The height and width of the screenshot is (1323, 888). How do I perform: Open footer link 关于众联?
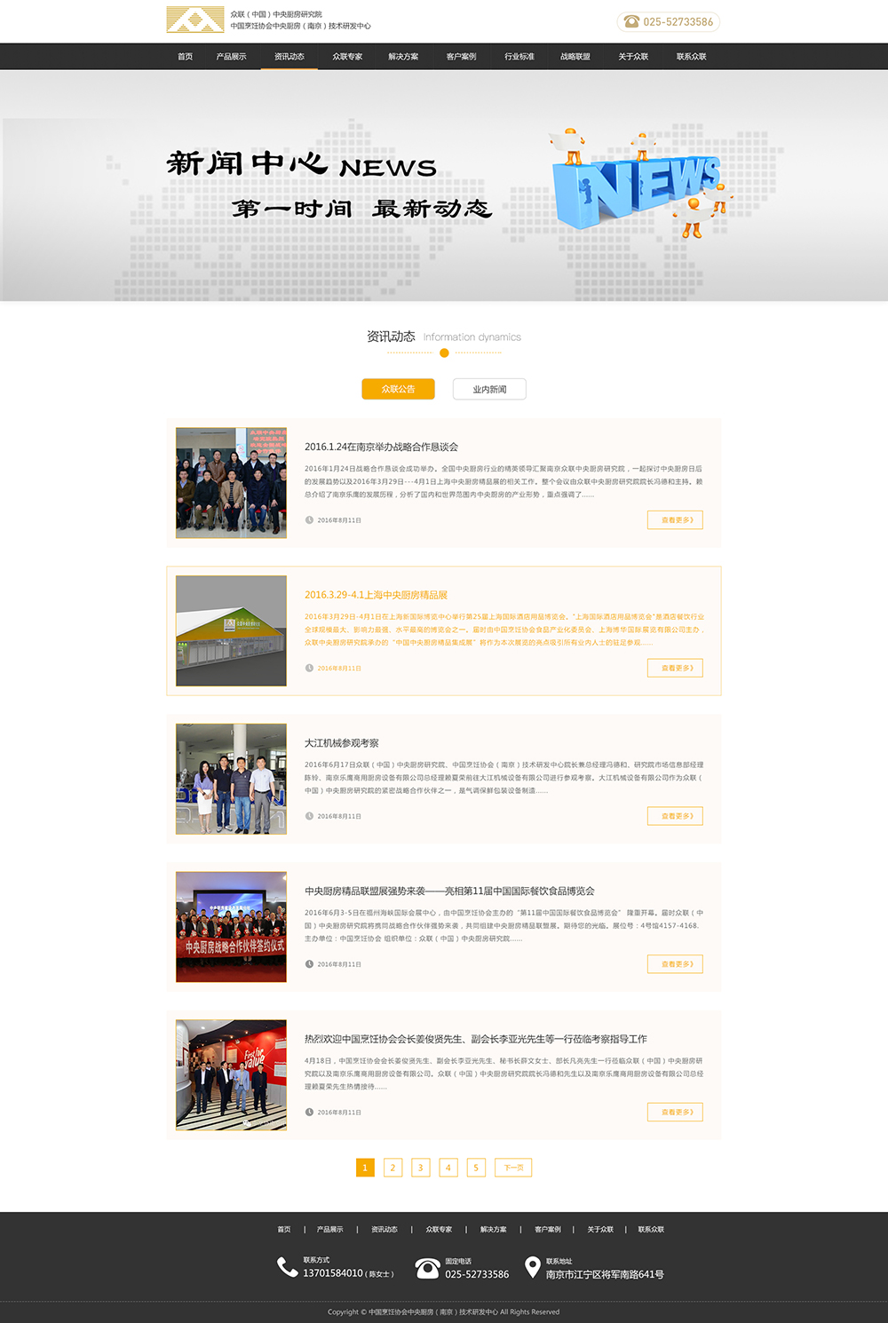(x=600, y=1230)
